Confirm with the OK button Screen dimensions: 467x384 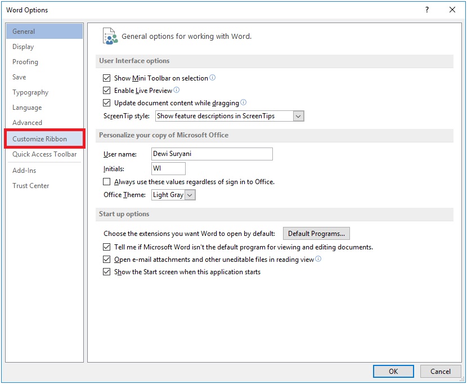pyautogui.click(x=393, y=371)
